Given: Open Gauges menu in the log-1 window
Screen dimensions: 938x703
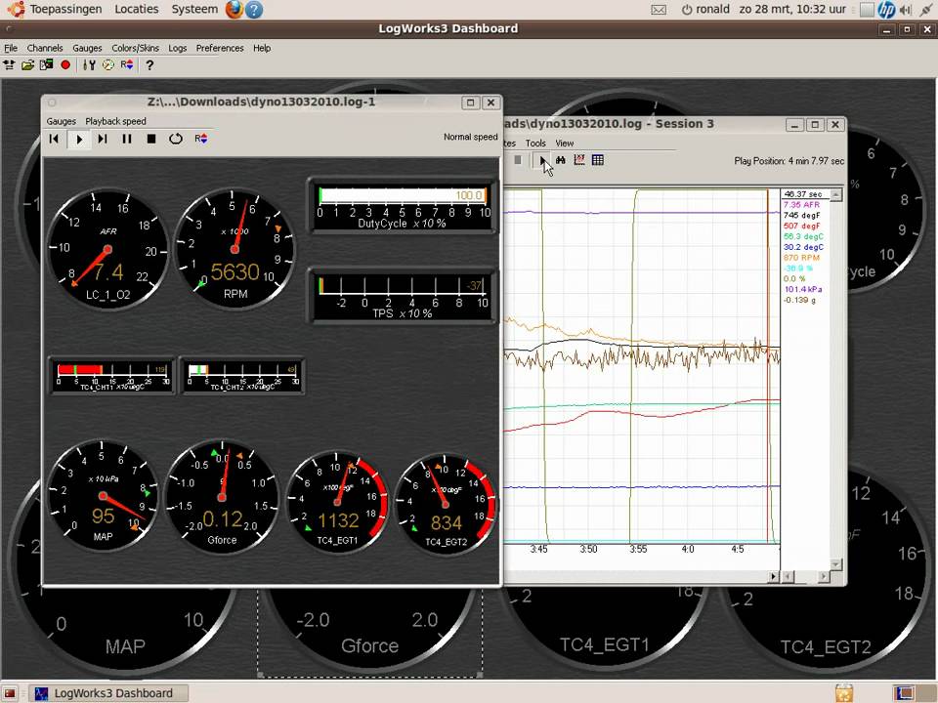Looking at the screenshot, I should pos(61,121).
